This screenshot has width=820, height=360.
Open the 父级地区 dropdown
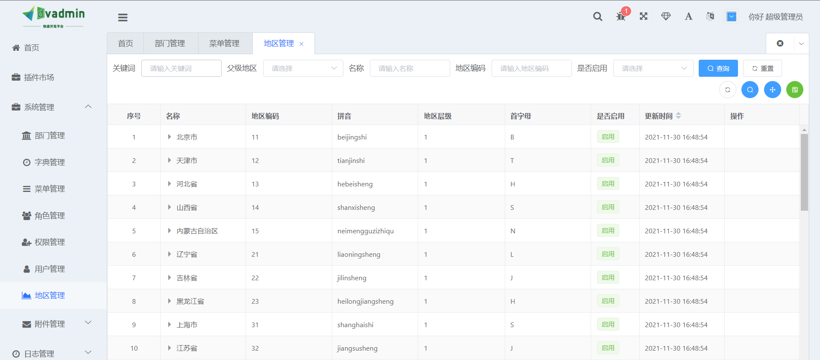[x=303, y=68]
